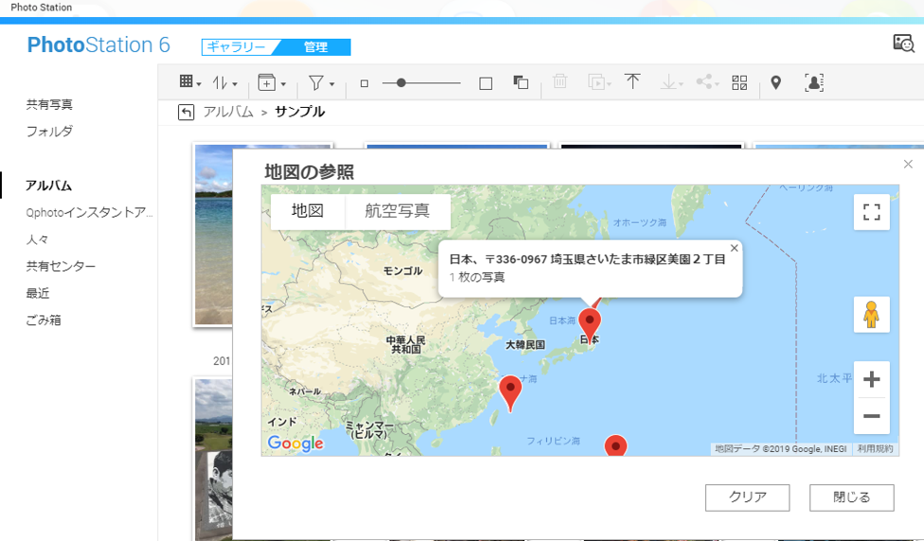Click the face recognition icon

tap(813, 83)
